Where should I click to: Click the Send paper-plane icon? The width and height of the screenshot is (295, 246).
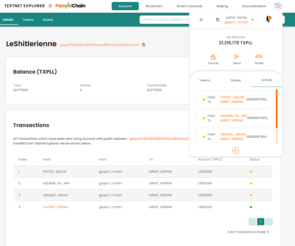point(236,56)
